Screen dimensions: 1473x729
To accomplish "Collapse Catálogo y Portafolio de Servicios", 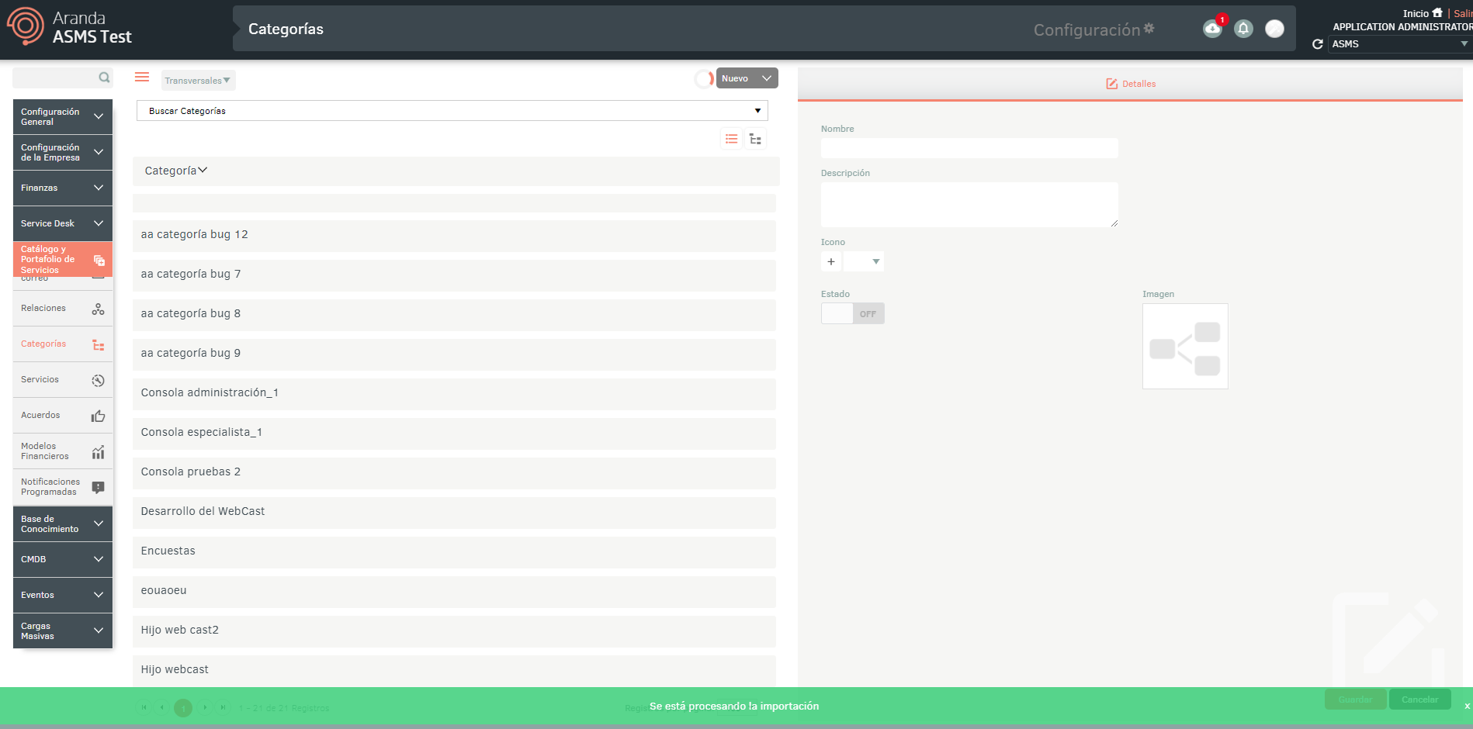I will coord(63,259).
